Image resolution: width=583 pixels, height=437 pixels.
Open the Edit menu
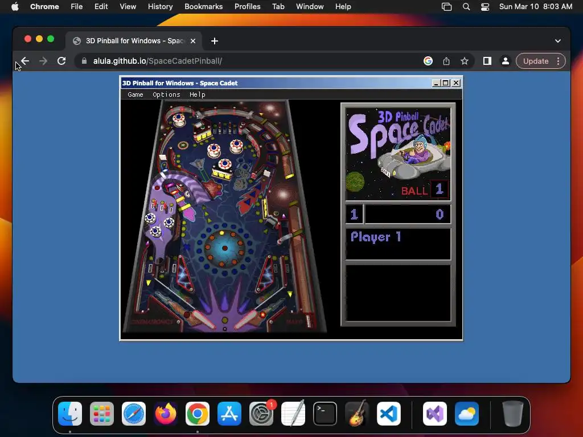click(101, 6)
